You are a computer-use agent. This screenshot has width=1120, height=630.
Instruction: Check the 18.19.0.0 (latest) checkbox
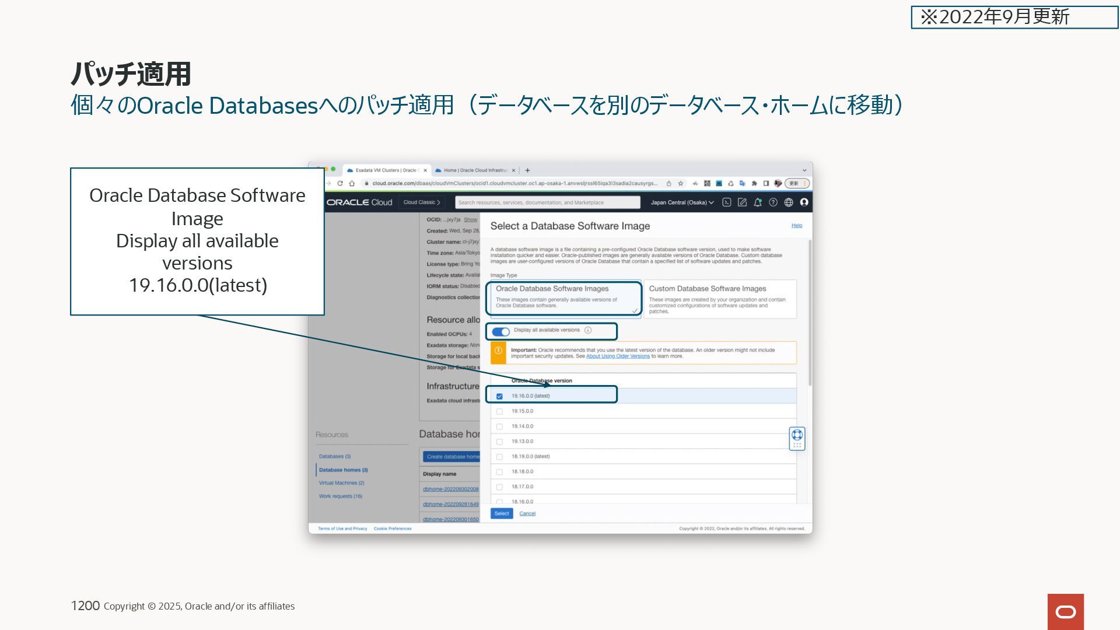[499, 457]
